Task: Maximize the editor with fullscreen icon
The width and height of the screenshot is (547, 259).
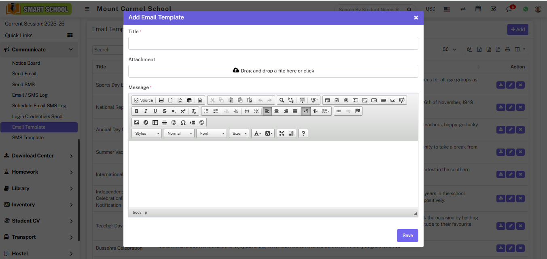Action: pos(282,133)
